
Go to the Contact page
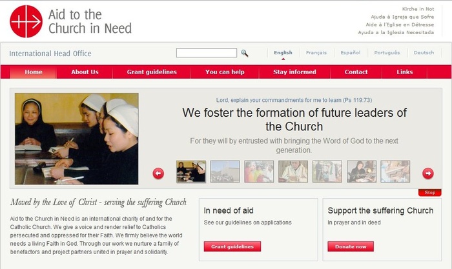pos(356,72)
